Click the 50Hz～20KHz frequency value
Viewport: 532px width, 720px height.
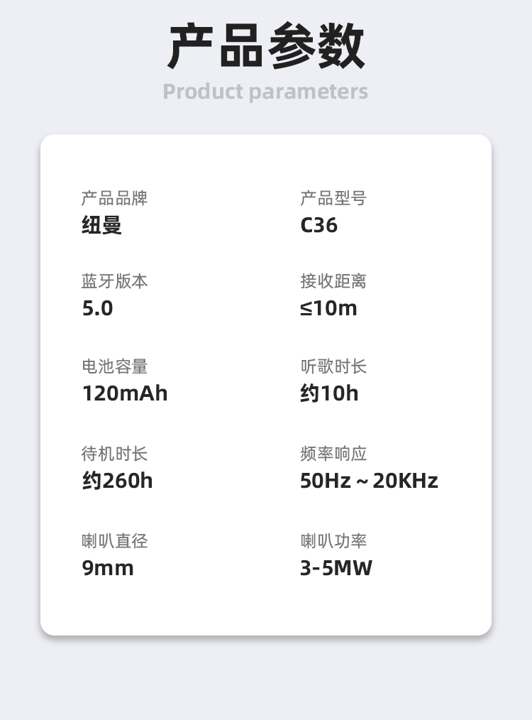(x=369, y=481)
